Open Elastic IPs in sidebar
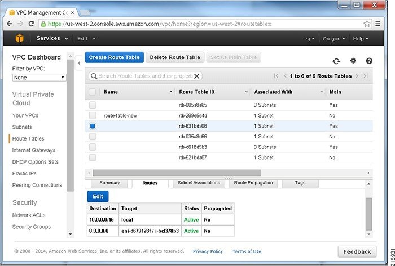The height and width of the screenshot is (266, 395). [24, 173]
